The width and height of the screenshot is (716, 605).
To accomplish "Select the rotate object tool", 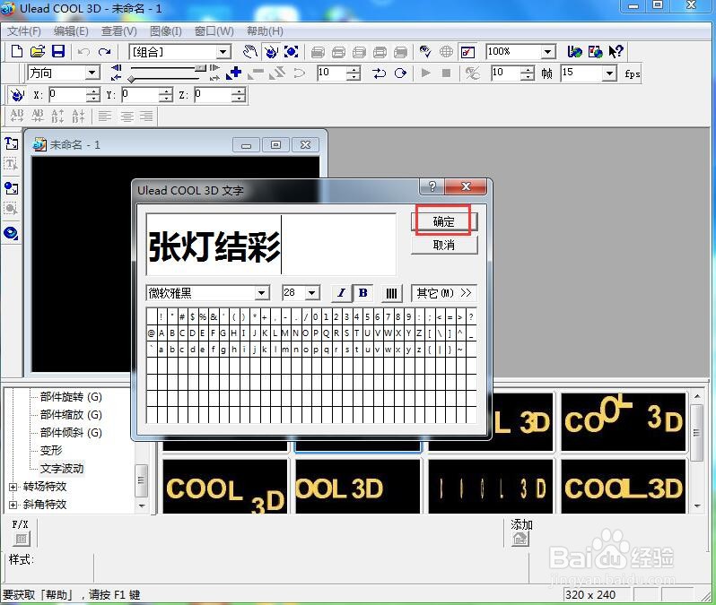I will click(x=271, y=52).
